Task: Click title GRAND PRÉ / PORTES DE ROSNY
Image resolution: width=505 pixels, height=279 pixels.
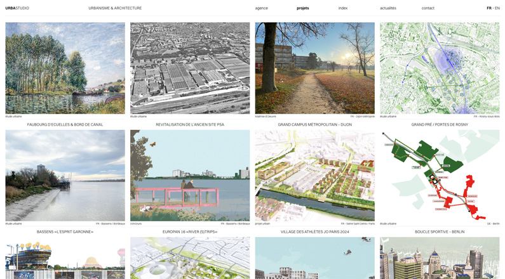Action: click(x=440, y=124)
